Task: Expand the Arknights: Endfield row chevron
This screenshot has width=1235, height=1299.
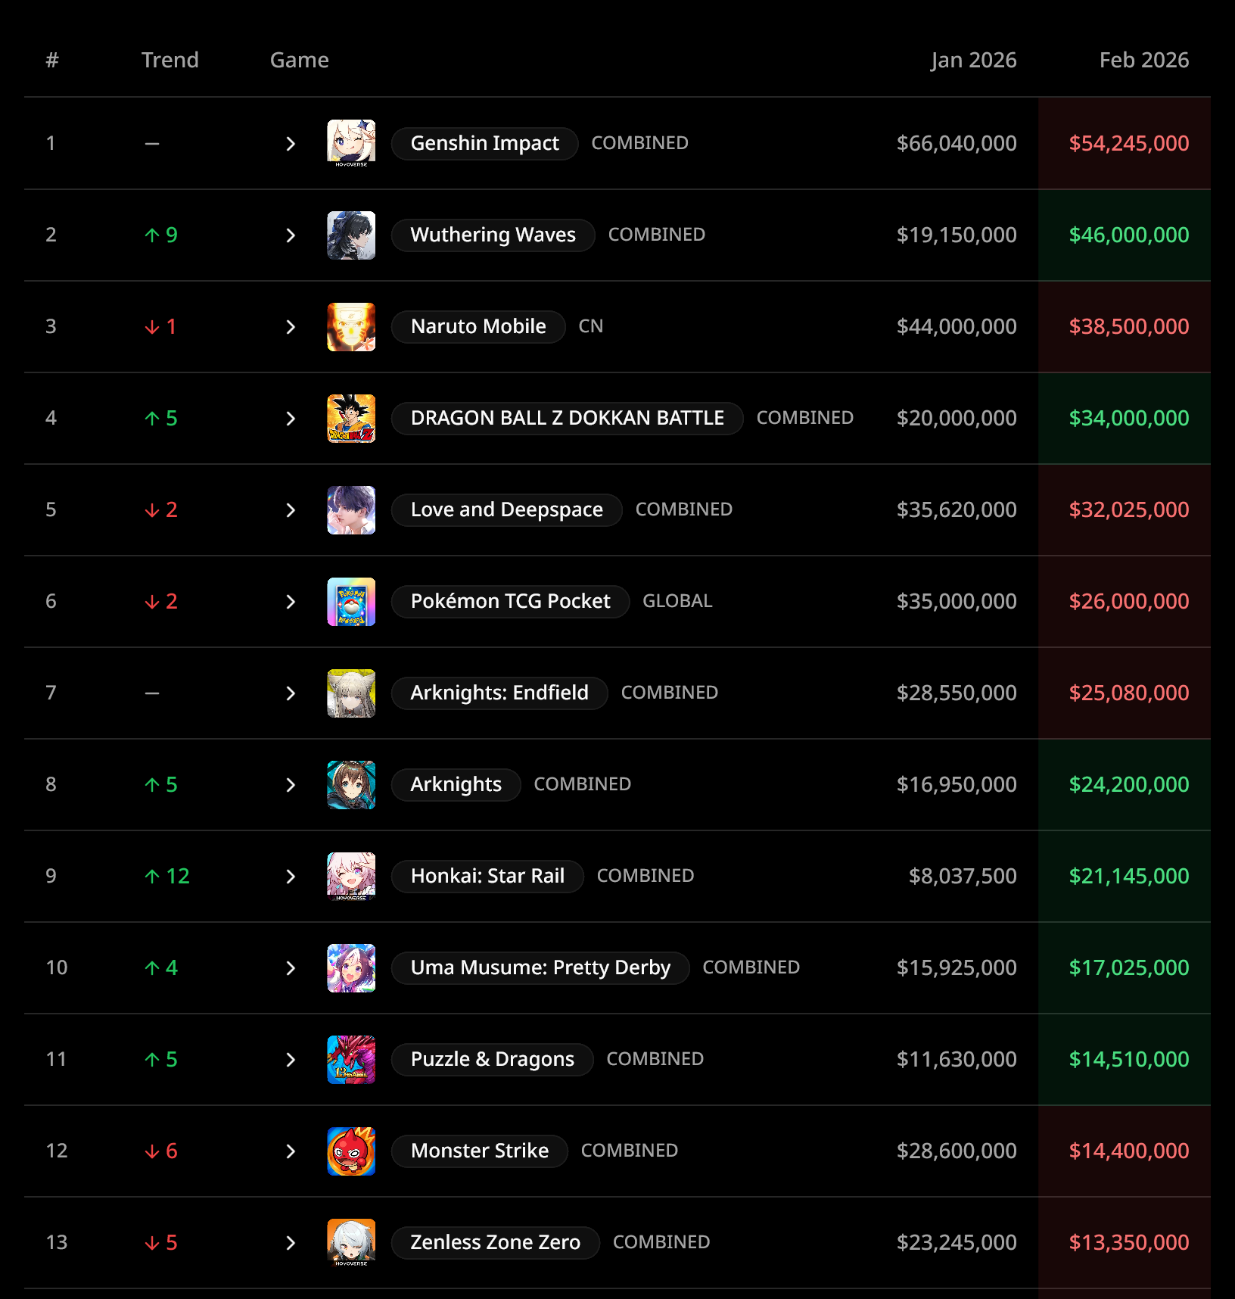Action: [291, 693]
